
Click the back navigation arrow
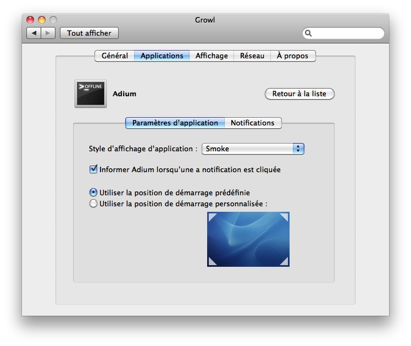[x=34, y=33]
